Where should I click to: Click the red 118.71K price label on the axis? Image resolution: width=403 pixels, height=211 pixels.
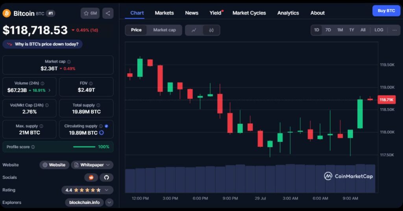(386, 100)
